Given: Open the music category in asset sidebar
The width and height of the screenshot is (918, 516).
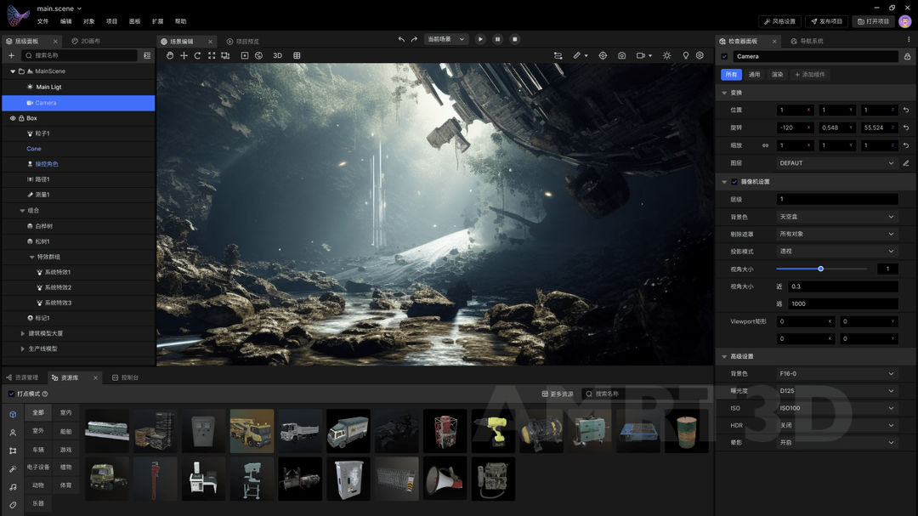Looking at the screenshot, I should click(13, 487).
